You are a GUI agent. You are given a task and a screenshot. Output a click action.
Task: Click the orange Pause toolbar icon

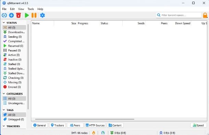pyautogui.click(x=34, y=15)
